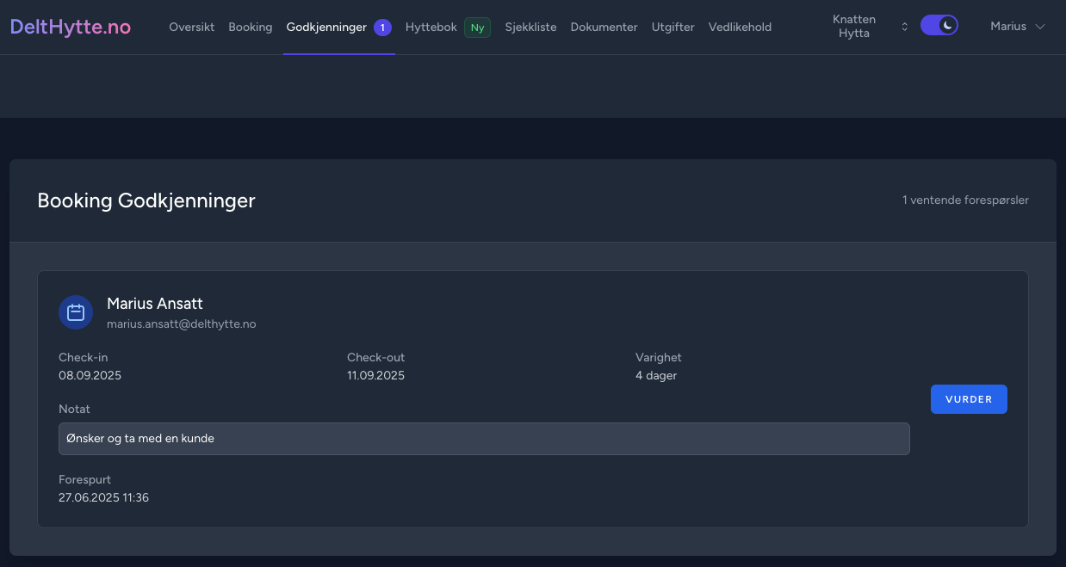Click the Varighet label

click(659, 357)
